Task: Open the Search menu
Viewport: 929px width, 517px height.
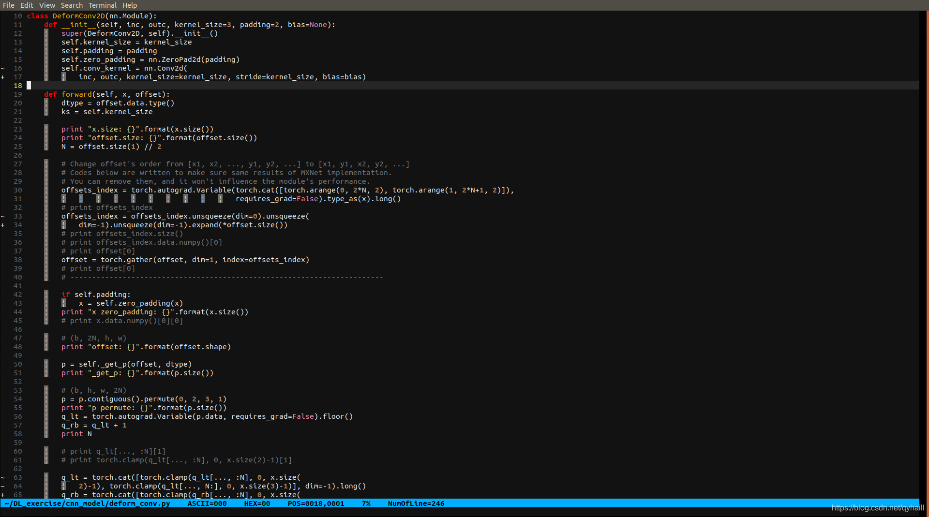Action: (x=72, y=5)
